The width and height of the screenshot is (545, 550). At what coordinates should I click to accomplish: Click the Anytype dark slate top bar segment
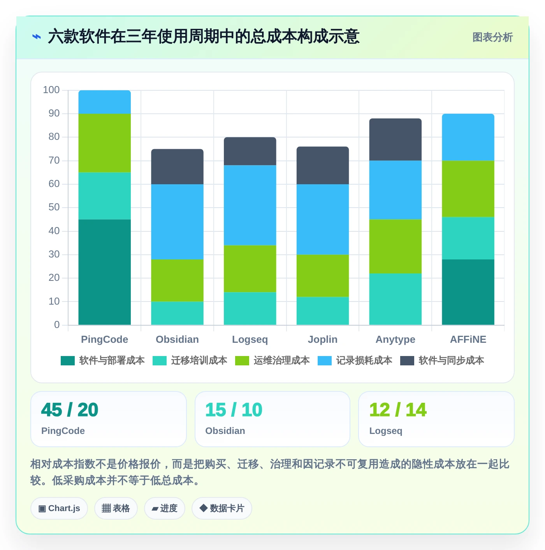[396, 139]
